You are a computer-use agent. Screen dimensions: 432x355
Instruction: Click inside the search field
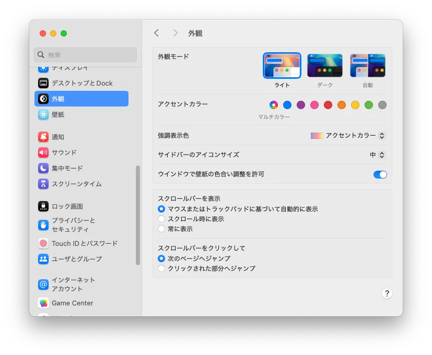[85, 54]
